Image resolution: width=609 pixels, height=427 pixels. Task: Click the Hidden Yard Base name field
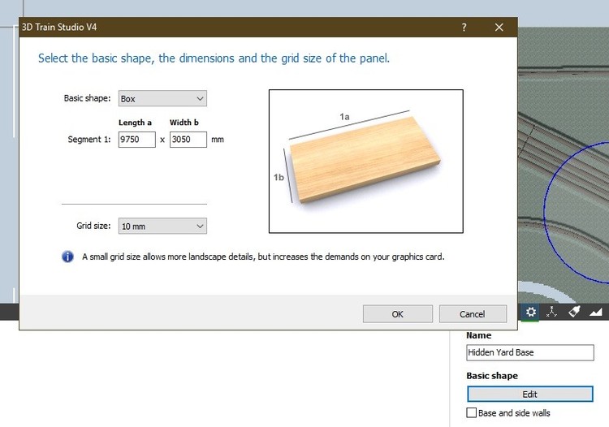point(529,352)
